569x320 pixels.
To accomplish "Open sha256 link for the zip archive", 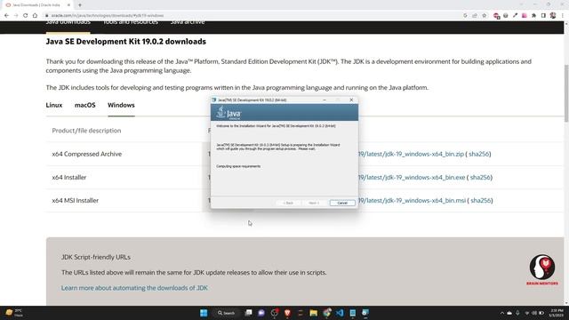I will tap(479, 154).
